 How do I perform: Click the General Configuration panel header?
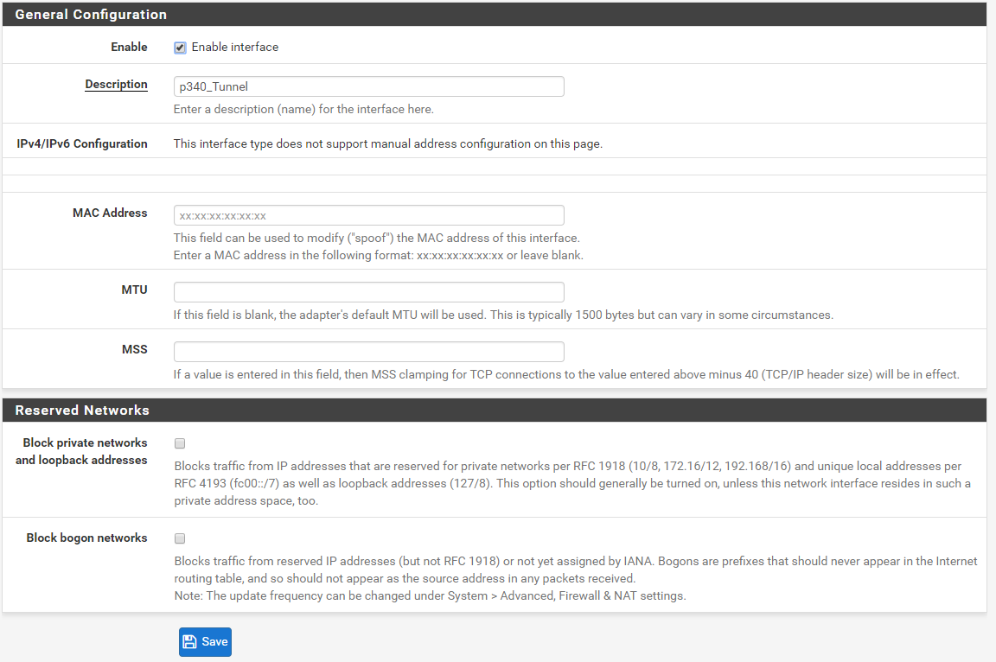[495, 14]
